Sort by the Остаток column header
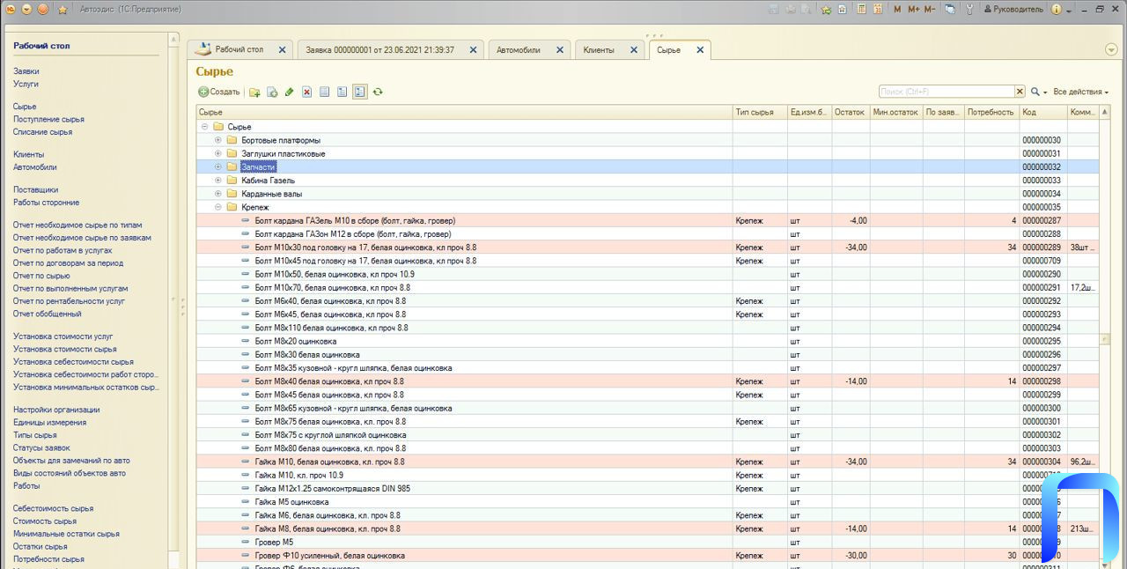Image resolution: width=1127 pixels, height=569 pixels. (850, 112)
